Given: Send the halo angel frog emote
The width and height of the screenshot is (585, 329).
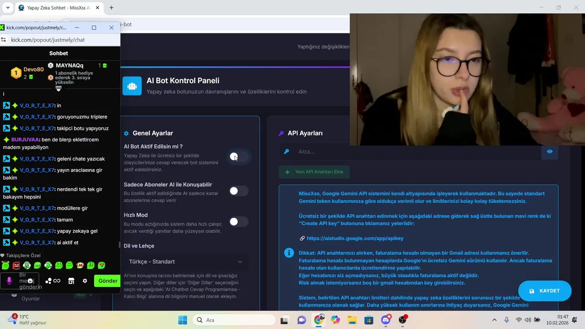Looking at the screenshot, I should [x=5, y=265].
